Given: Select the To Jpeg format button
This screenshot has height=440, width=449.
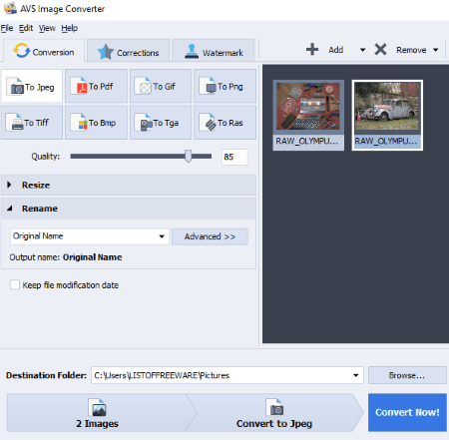Looking at the screenshot, I should (32, 86).
